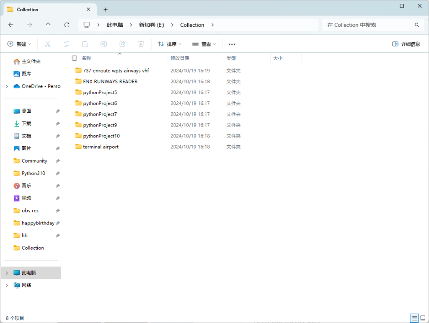This screenshot has height=323, width=429.
Task: Sort by 修改日期 column header
Action: click(x=180, y=58)
